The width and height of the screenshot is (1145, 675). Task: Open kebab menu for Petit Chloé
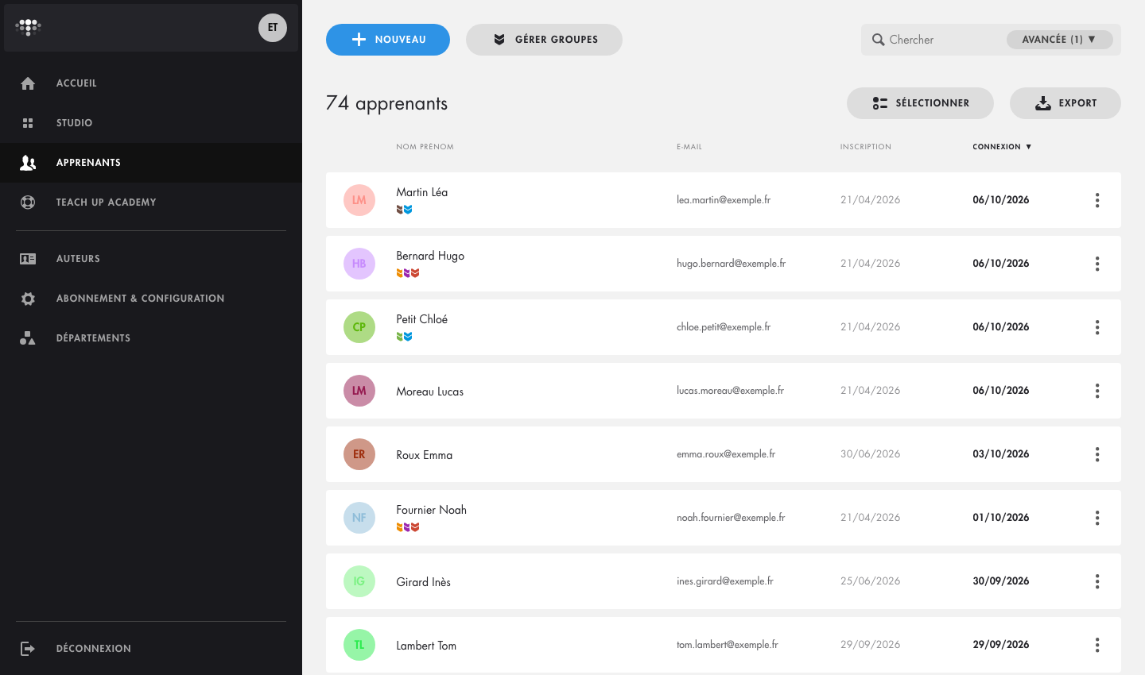pyautogui.click(x=1097, y=327)
